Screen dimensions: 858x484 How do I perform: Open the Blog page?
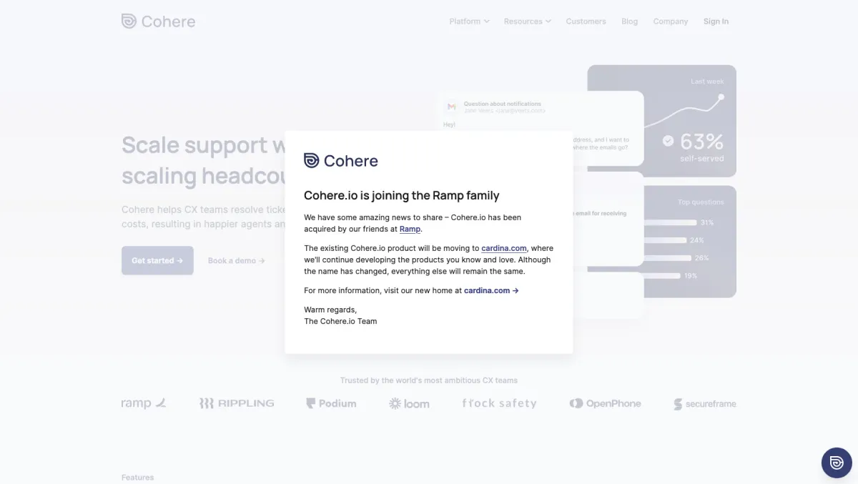pos(629,21)
